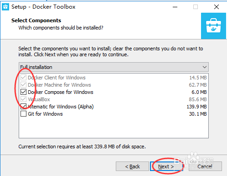Uncheck Docker Compose for Windows checkbox
The image size is (227, 176).
(23, 92)
